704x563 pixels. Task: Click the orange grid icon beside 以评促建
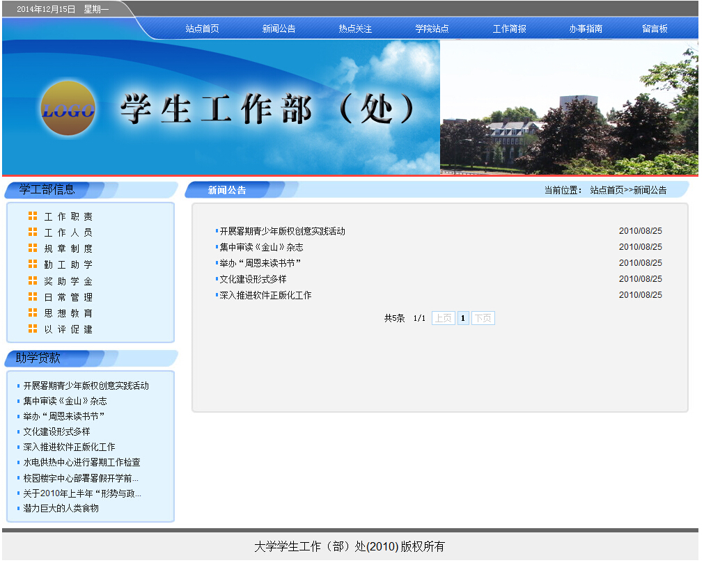point(33,329)
